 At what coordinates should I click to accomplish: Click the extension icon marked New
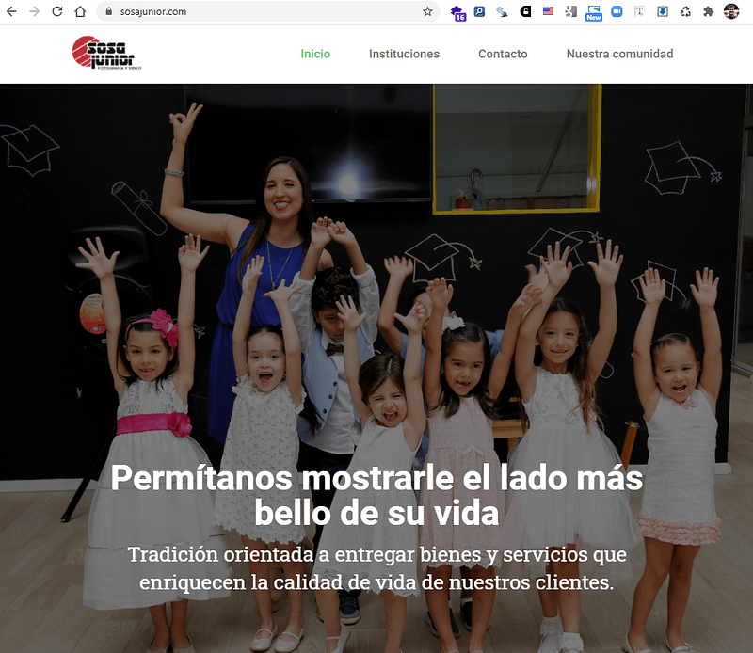tap(594, 13)
